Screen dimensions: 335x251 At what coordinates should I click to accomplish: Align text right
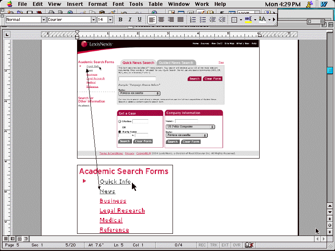click(x=171, y=20)
